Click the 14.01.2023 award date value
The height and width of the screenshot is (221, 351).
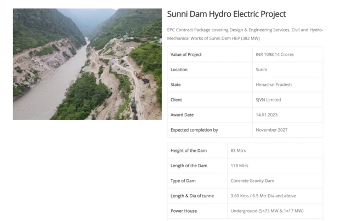pos(268,115)
